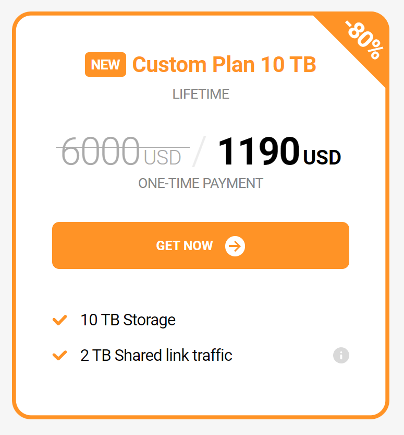Click the ONE-TIME PAYMENT text

pyautogui.click(x=201, y=183)
